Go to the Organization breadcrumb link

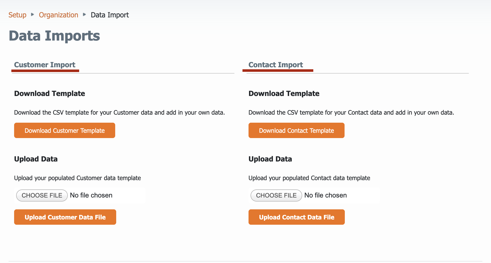[58, 15]
